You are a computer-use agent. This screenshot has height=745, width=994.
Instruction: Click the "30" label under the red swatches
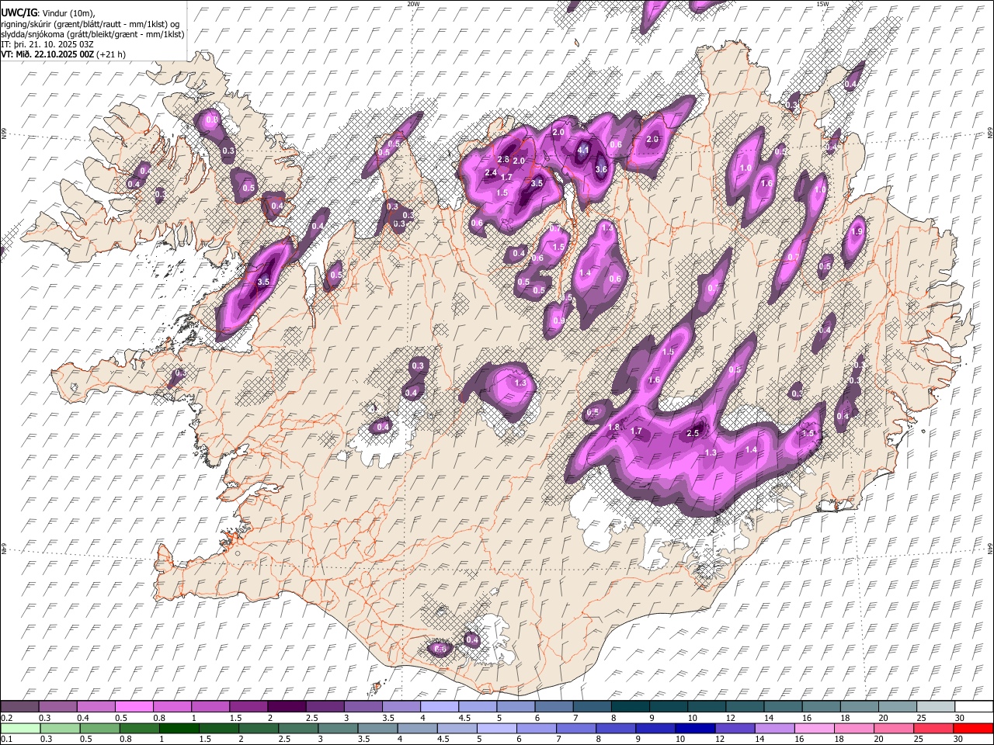point(958,739)
